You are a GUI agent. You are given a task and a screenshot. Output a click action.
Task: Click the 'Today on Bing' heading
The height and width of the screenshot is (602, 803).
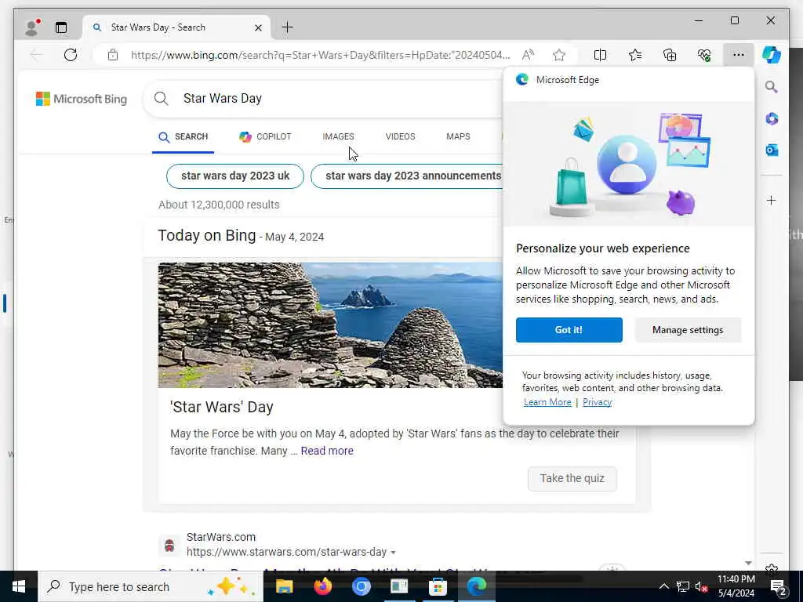[x=206, y=235]
